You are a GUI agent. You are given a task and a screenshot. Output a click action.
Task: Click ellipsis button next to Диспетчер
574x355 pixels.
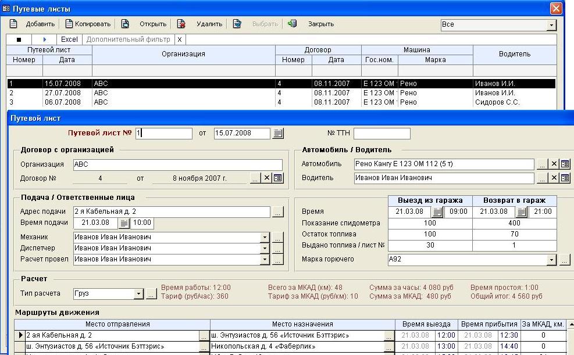tap(278, 248)
